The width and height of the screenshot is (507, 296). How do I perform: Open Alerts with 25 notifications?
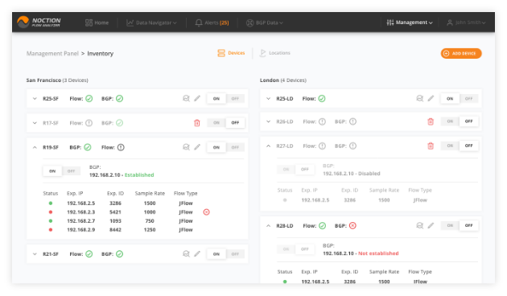(212, 23)
